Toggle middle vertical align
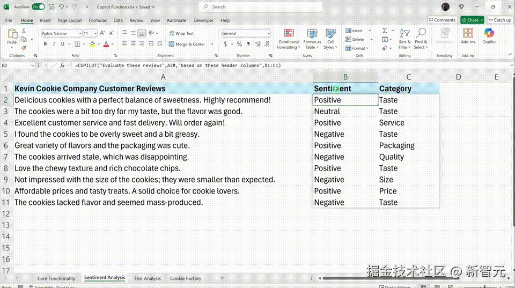The image size is (515, 288). (133, 33)
